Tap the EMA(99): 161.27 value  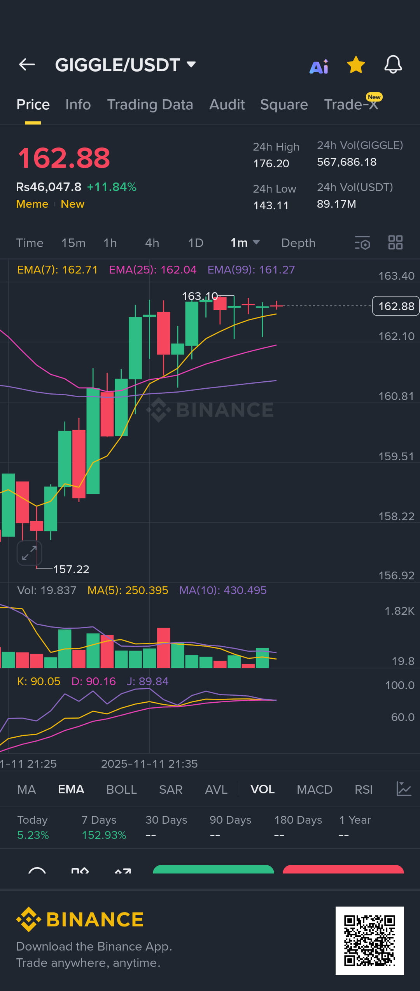(251, 270)
